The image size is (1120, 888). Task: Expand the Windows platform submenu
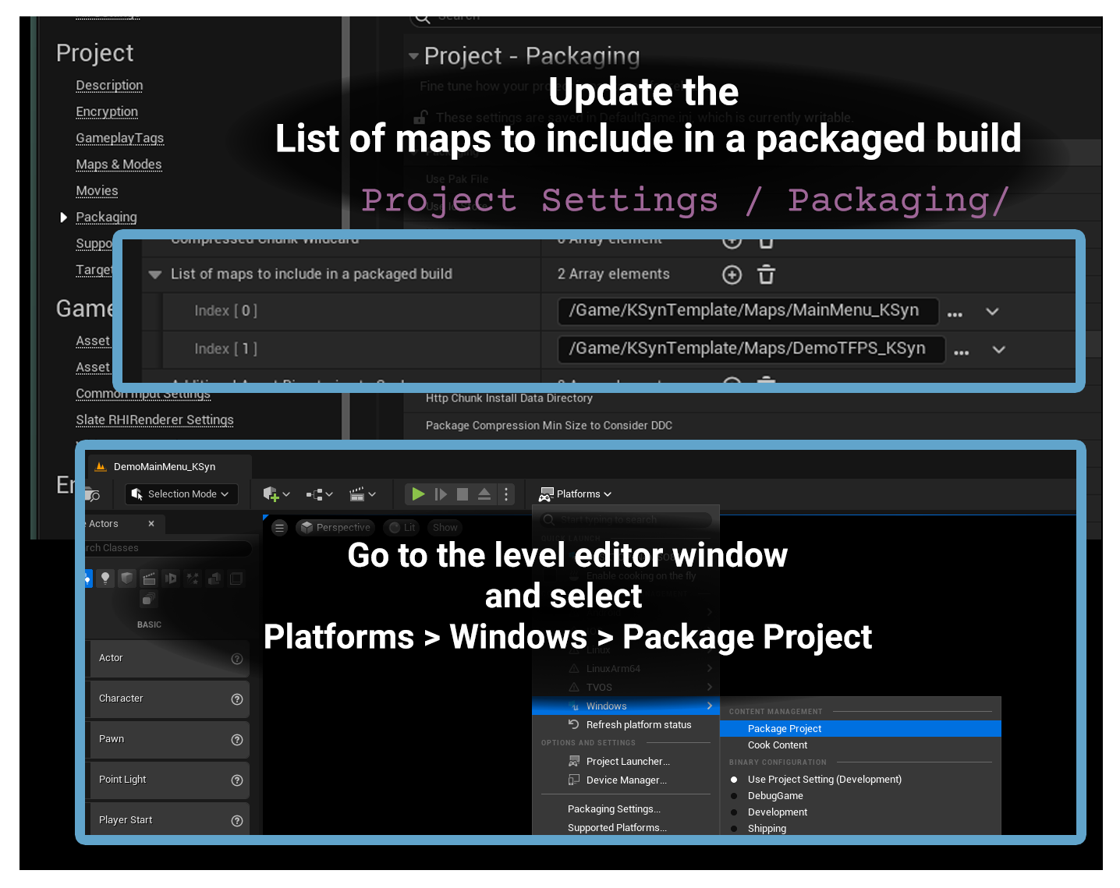pyautogui.click(x=626, y=706)
